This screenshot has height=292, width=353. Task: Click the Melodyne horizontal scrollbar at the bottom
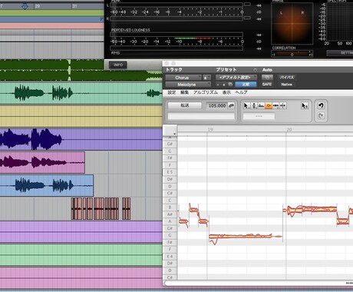coord(259,283)
